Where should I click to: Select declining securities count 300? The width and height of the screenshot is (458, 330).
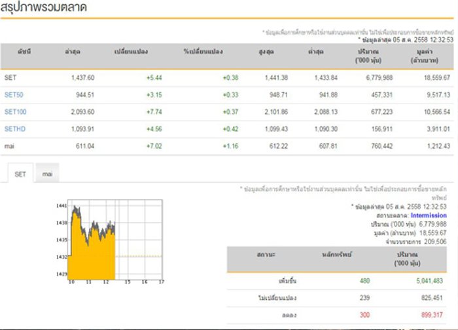[x=364, y=315]
